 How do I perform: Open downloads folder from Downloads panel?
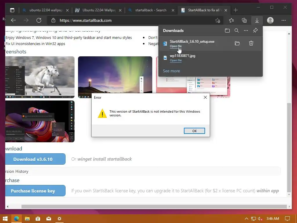pyautogui.click(x=227, y=30)
